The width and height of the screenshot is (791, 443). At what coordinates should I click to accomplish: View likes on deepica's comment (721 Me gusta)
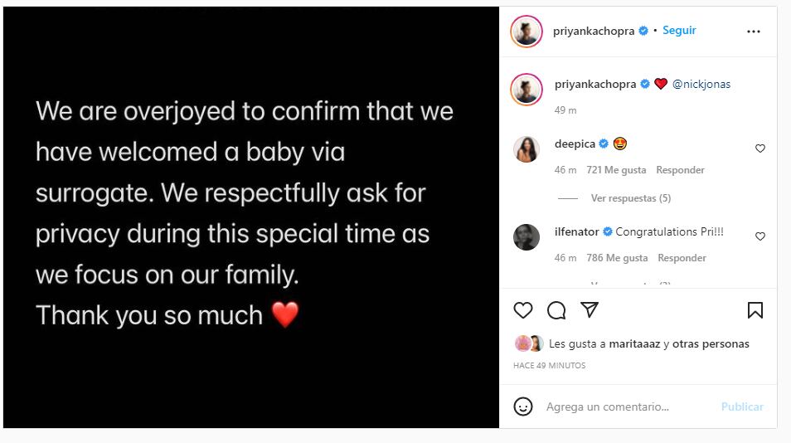[616, 170]
